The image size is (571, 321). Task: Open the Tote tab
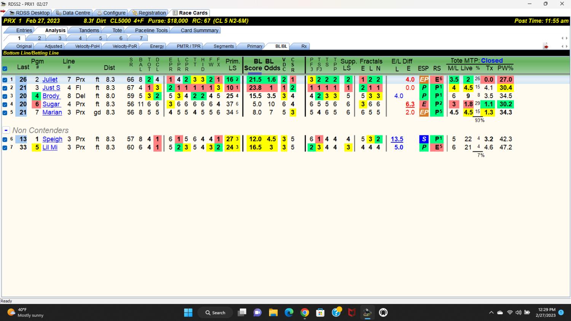click(117, 30)
